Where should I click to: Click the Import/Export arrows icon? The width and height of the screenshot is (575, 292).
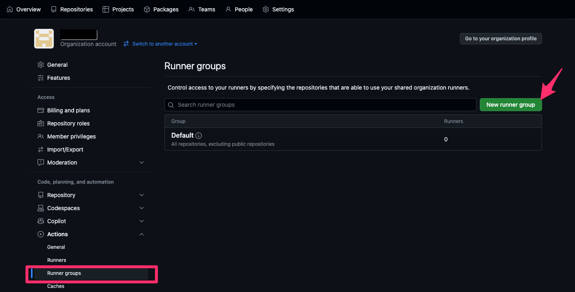41,149
